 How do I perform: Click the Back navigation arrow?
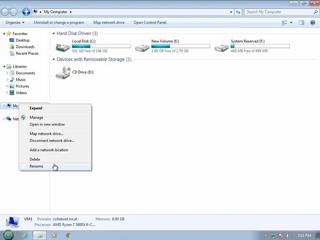click(5, 12)
